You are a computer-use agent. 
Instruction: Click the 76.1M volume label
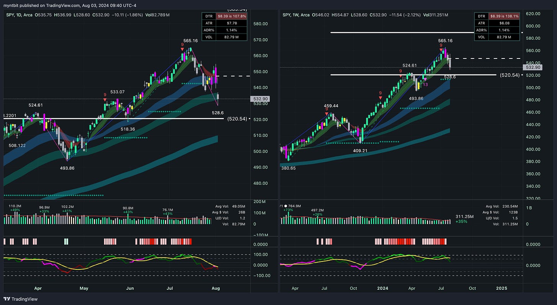point(168,209)
